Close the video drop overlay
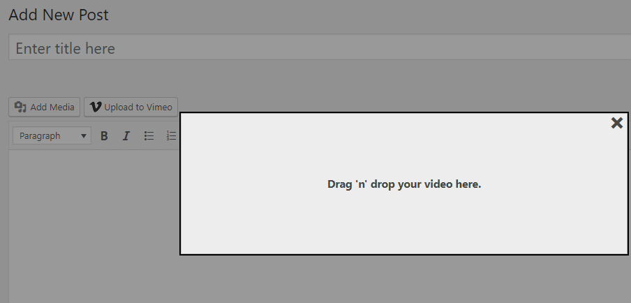Viewport: 631px width, 303px height. point(616,123)
